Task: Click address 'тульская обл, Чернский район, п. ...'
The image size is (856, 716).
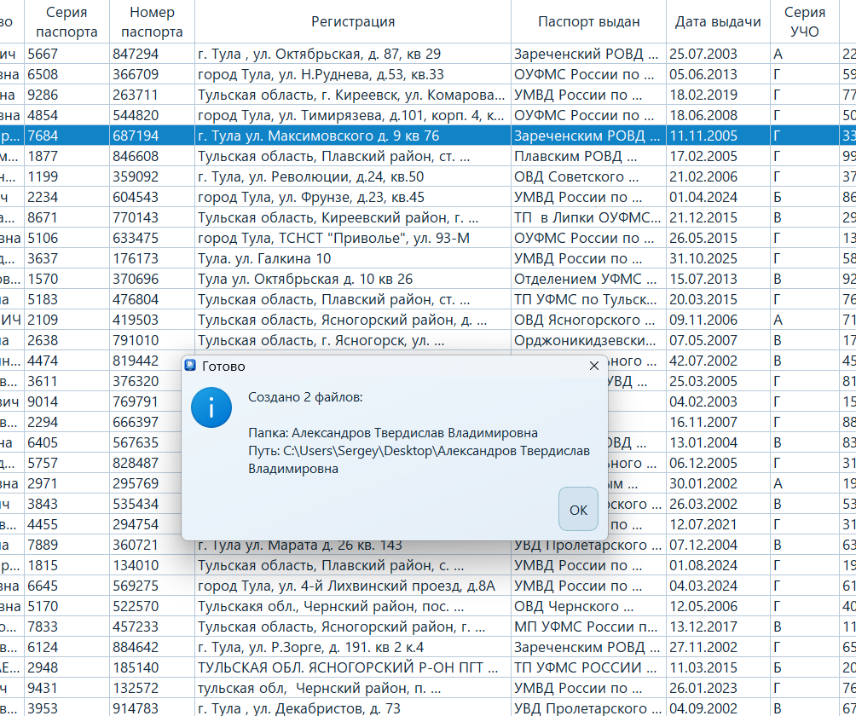Action: [x=353, y=688]
